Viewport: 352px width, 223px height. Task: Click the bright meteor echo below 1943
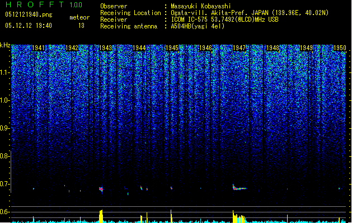[x=101, y=189]
